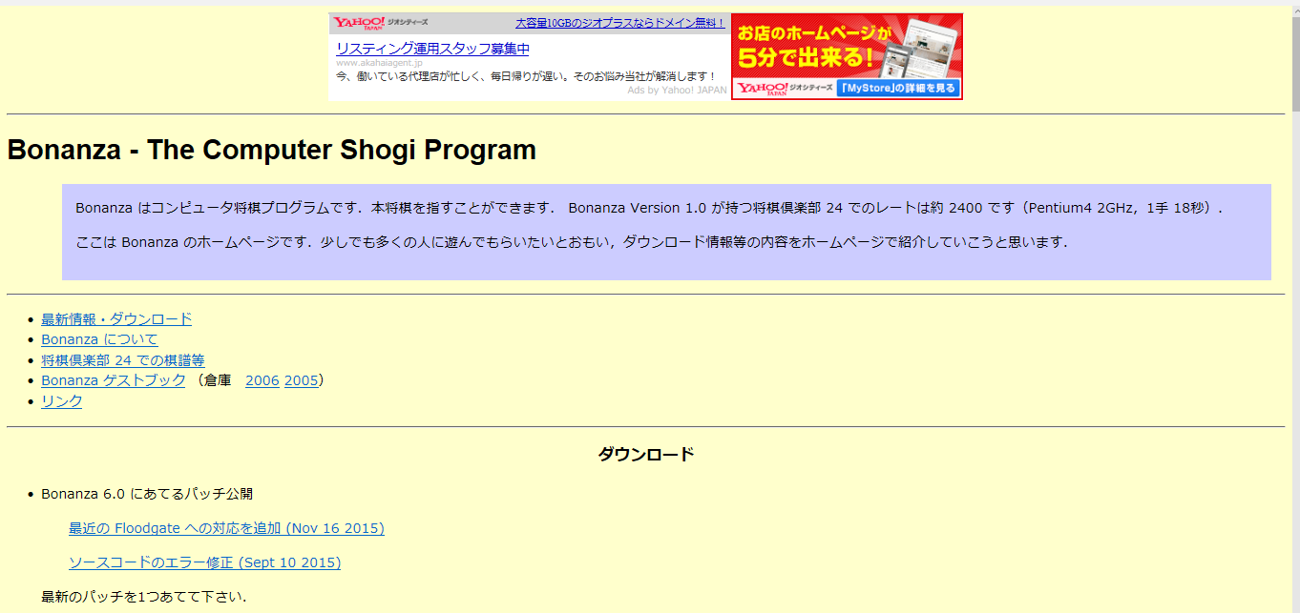1300x613 pixels.
Task: Click the Ads by Yahoo! JAPAN label
Action: click(677, 91)
